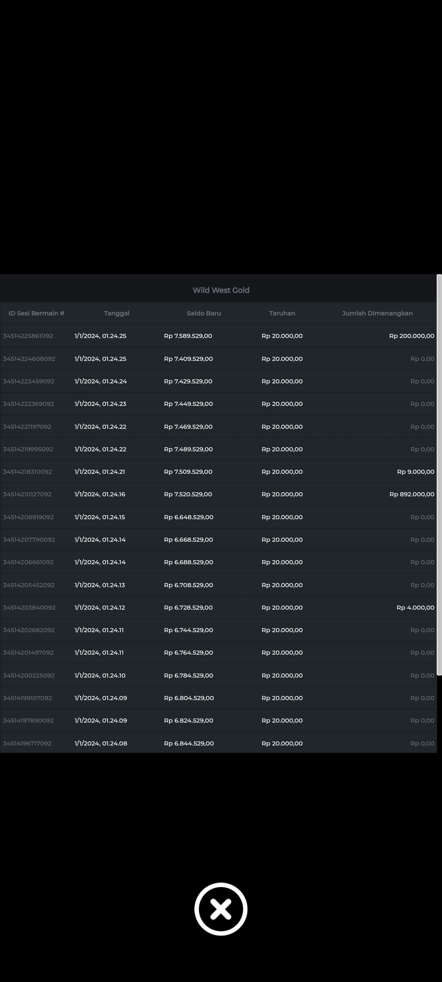Click the Wild West Gold title
This screenshot has height=982, width=442.
click(x=221, y=290)
